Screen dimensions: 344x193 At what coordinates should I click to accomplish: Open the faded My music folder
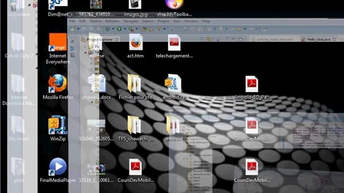click(x=19, y=129)
